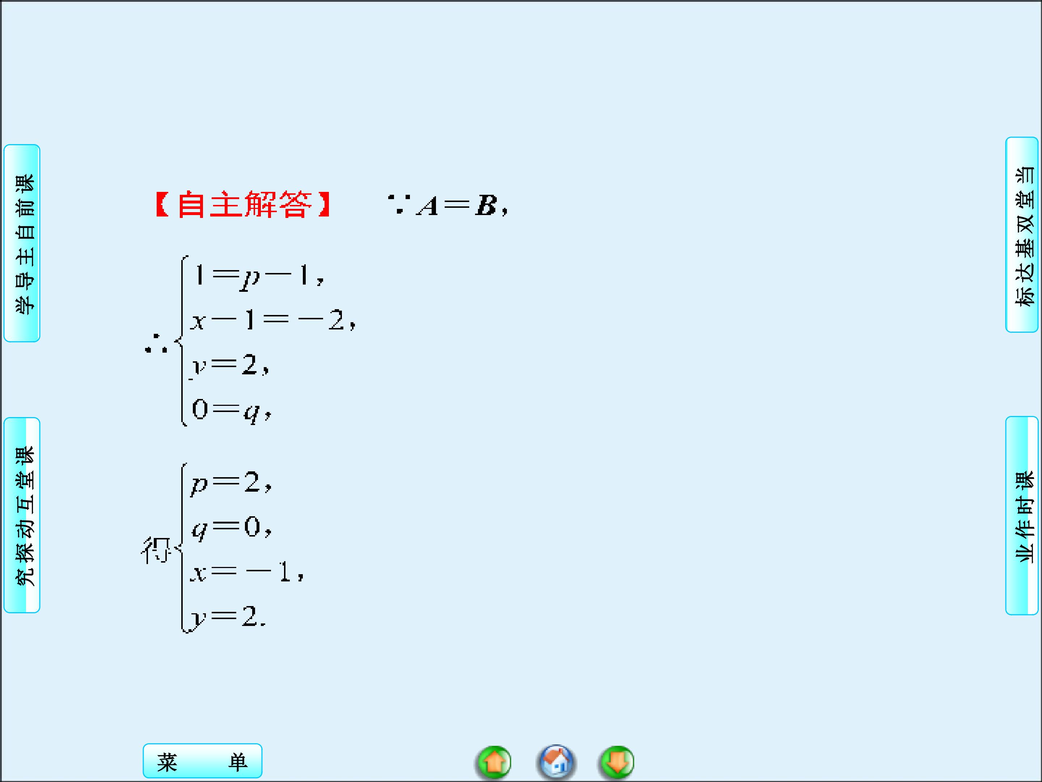Image resolution: width=1042 pixels, height=782 pixels.
Task: Select the 当堂双基达标 side tab
Action: click(x=1021, y=235)
